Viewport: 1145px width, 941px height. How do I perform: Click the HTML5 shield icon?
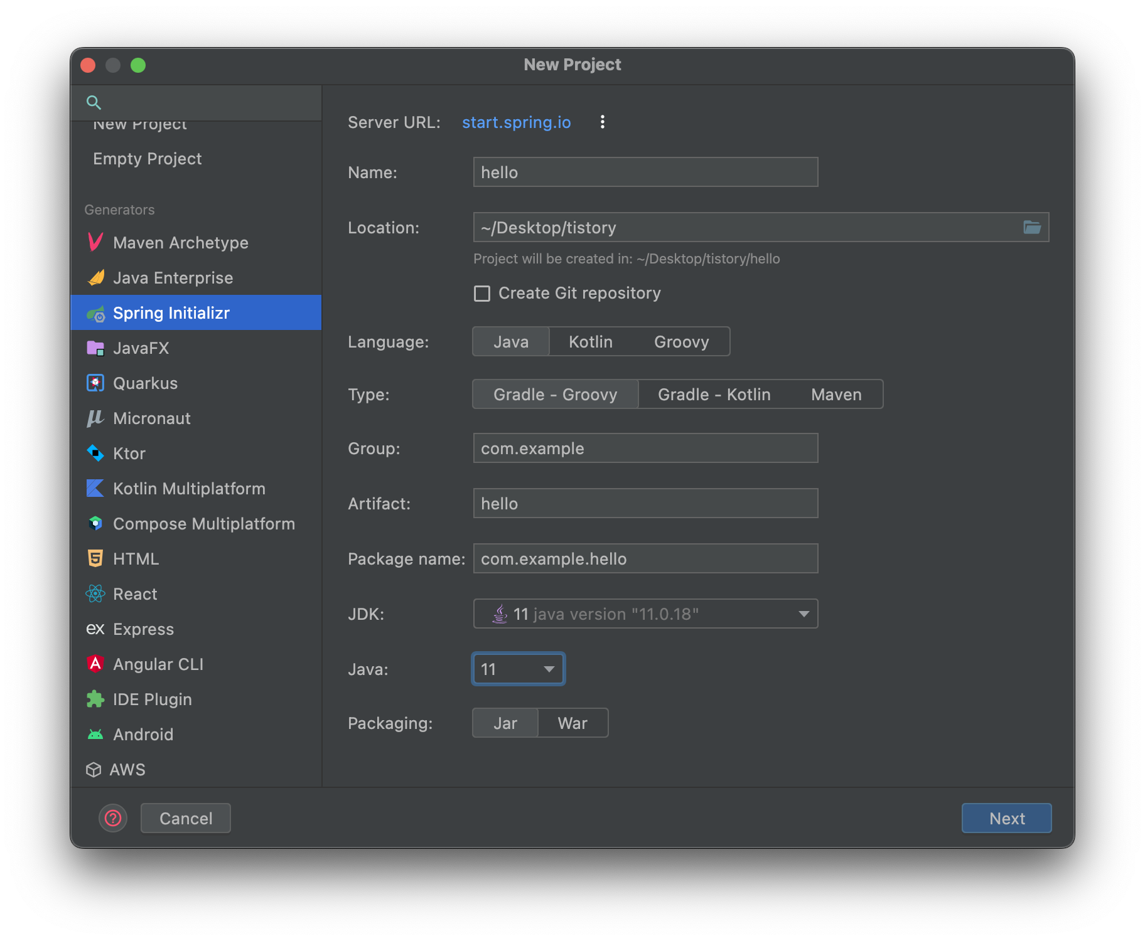(95, 558)
